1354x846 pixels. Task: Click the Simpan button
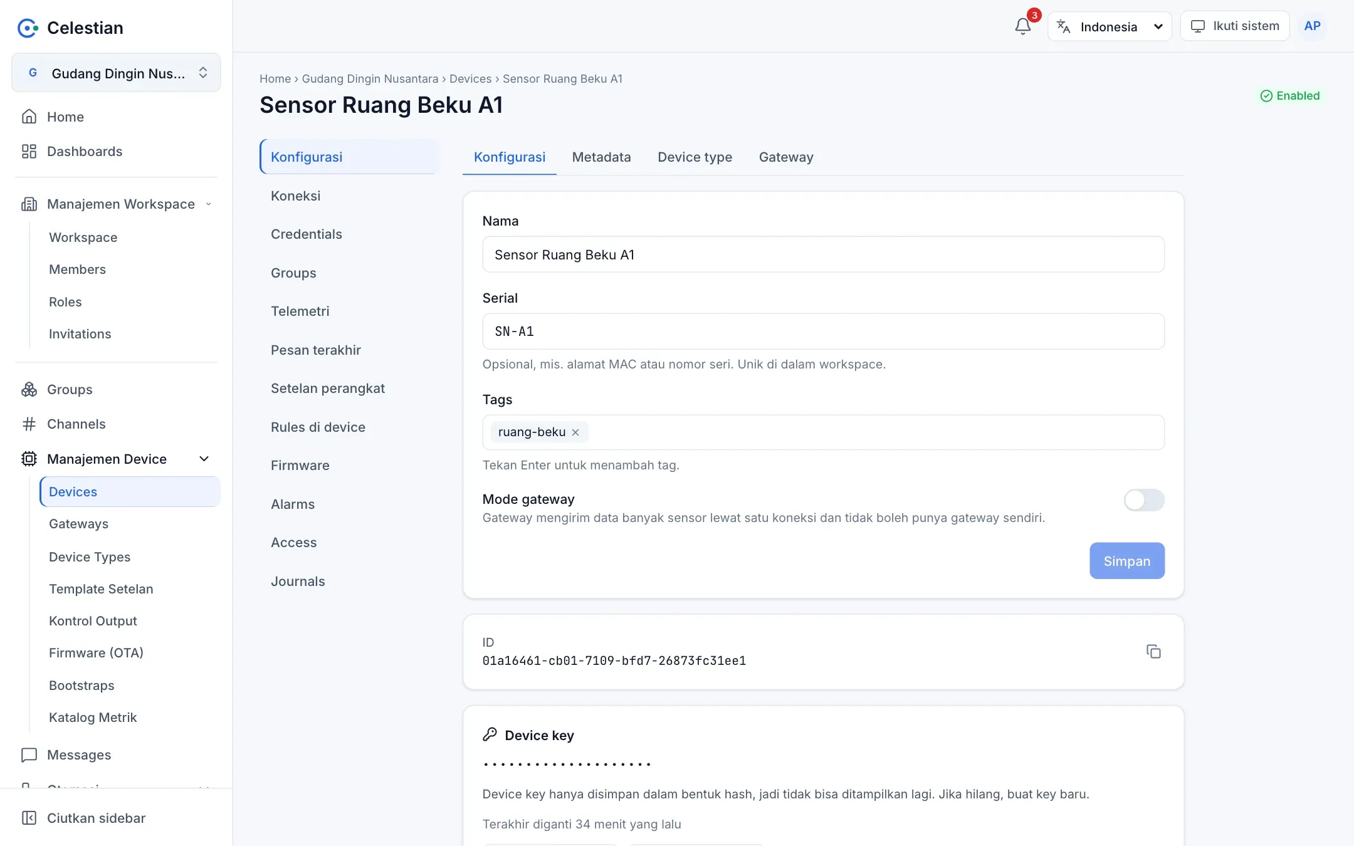tap(1127, 561)
